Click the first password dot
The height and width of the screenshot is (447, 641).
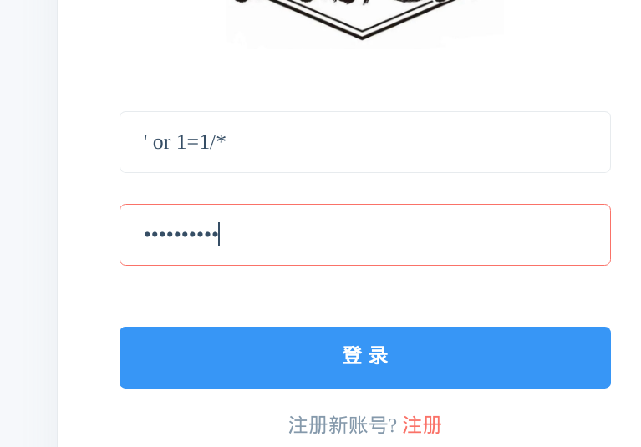point(147,235)
